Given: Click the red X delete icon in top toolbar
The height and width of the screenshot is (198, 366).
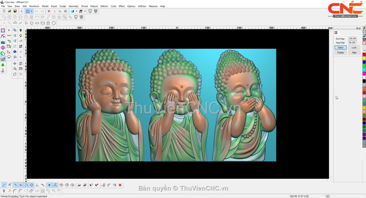Looking at the screenshot, I should 49,11.
